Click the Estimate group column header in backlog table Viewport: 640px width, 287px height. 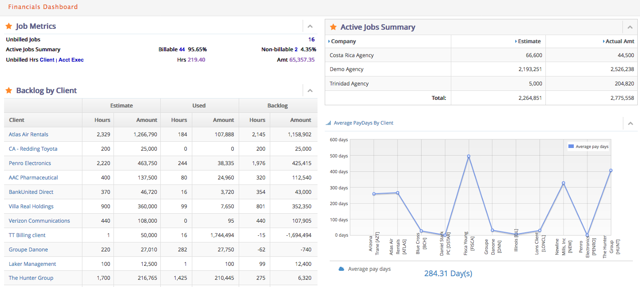[x=122, y=106]
